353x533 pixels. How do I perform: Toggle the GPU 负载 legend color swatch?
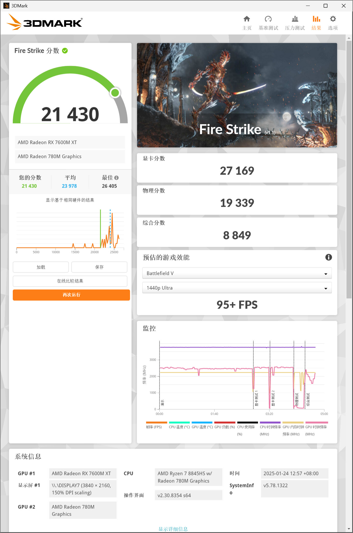click(x=225, y=423)
